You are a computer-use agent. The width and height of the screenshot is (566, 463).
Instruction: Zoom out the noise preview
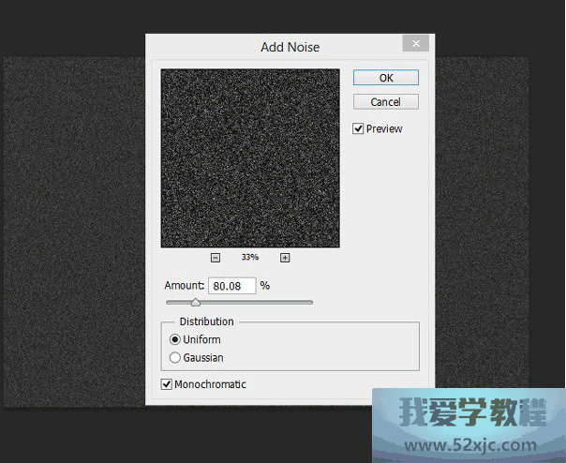216,258
